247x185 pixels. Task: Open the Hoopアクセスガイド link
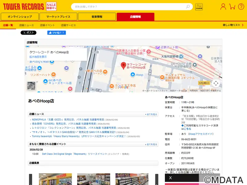coord(201,134)
